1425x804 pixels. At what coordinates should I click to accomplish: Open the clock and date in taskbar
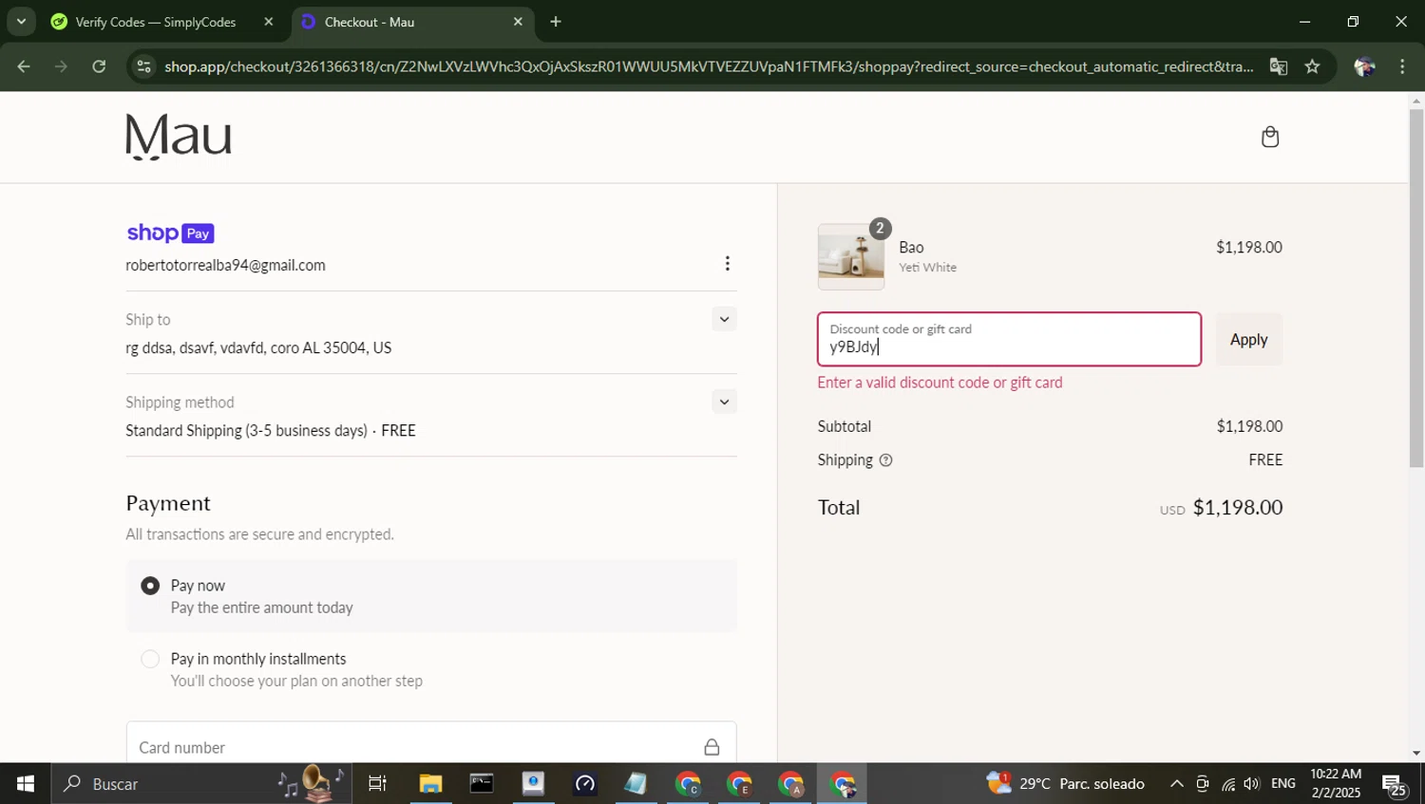click(1336, 784)
